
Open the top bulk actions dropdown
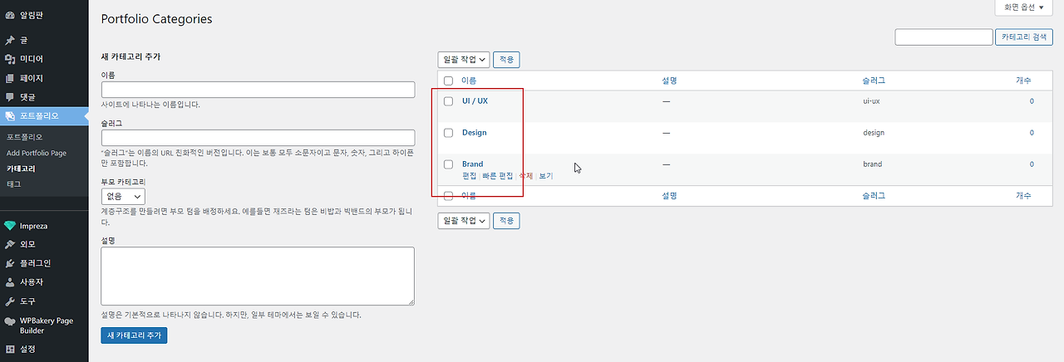463,60
